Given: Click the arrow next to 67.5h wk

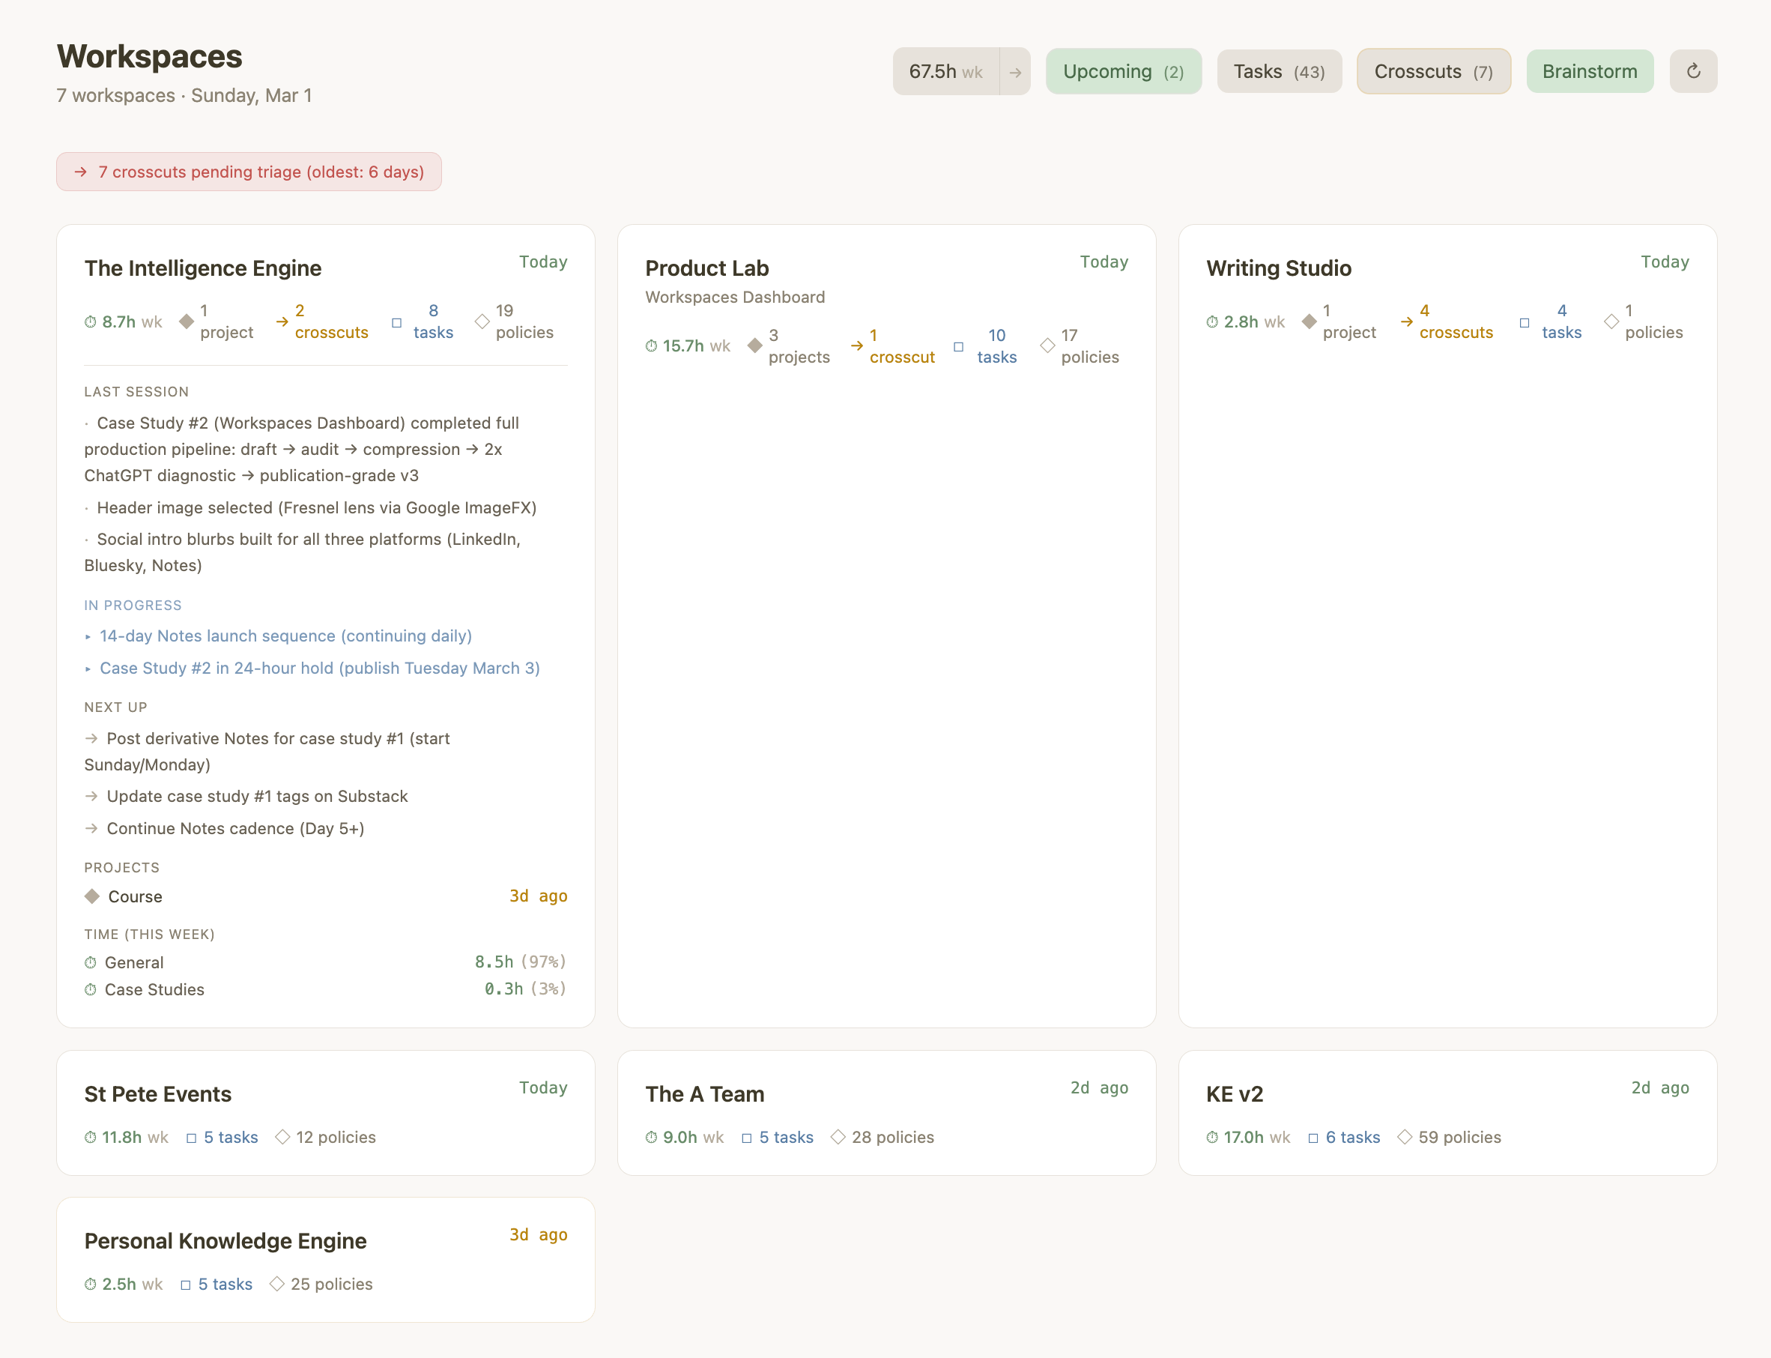Looking at the screenshot, I should click(1015, 72).
